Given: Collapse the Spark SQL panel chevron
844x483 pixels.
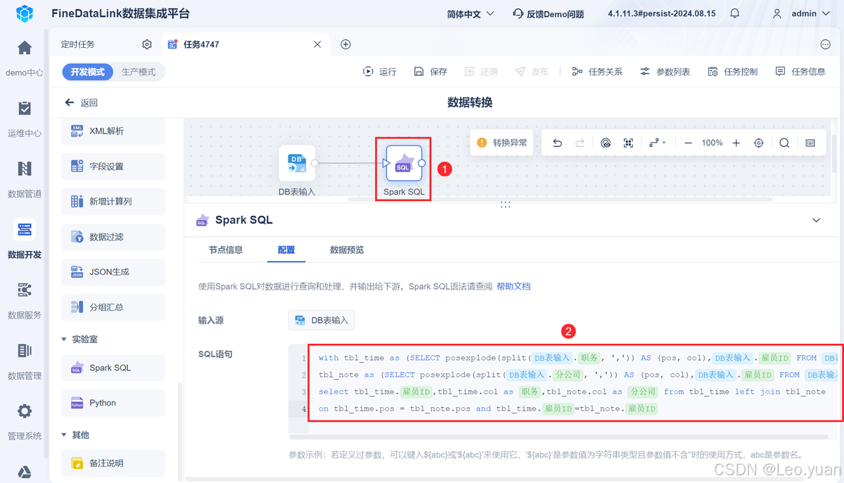Looking at the screenshot, I should (816, 220).
